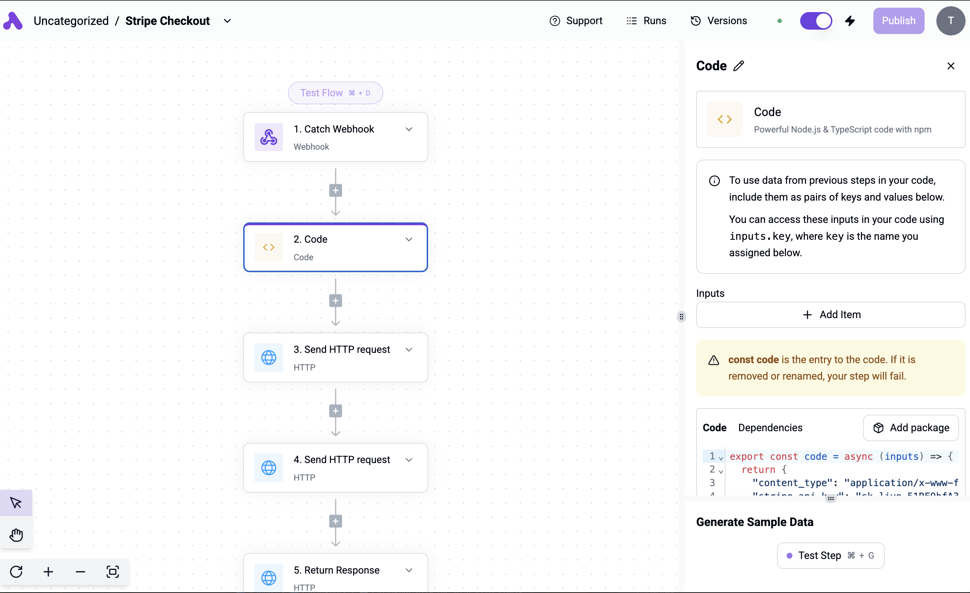The height and width of the screenshot is (593, 970).
Task: Click the Activepieces logo icon
Action: coord(12,21)
